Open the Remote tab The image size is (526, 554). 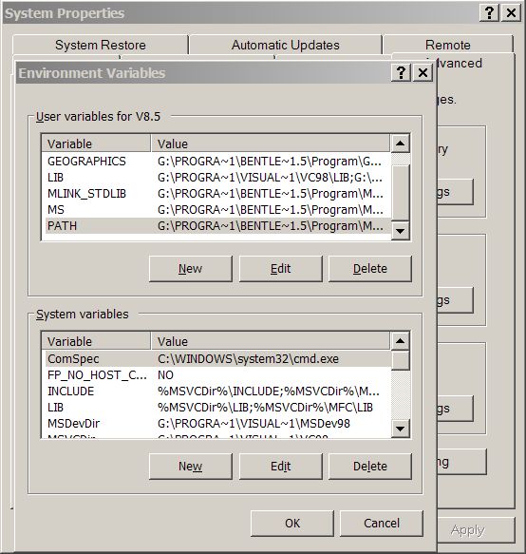[x=447, y=45]
